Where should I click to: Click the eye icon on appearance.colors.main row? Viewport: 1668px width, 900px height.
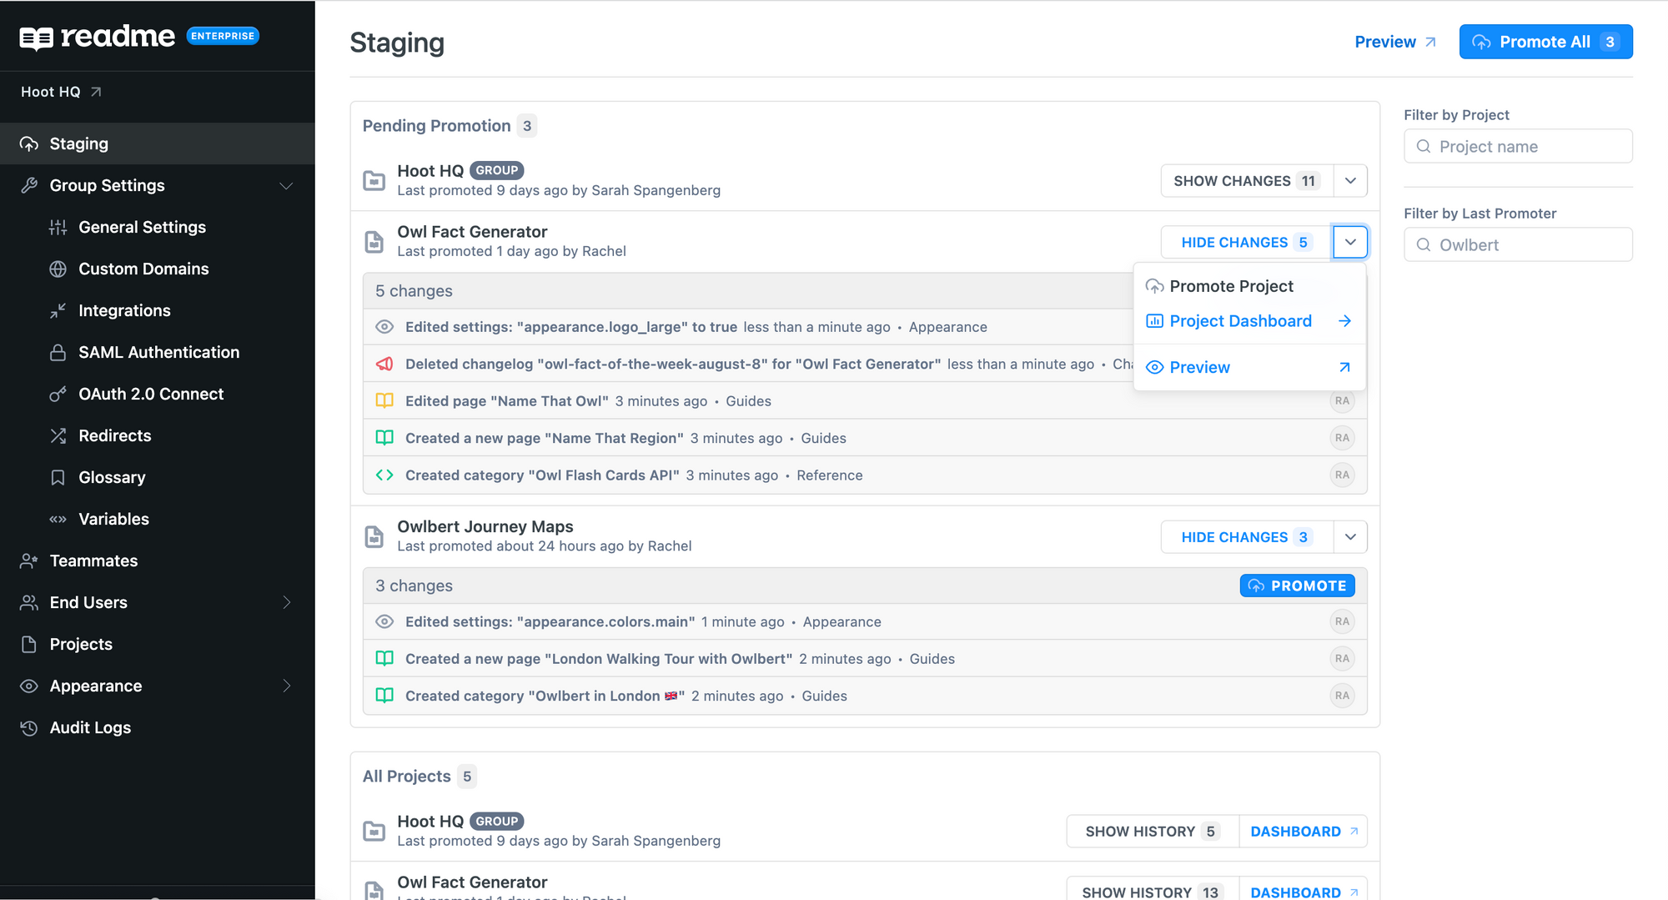[384, 621]
